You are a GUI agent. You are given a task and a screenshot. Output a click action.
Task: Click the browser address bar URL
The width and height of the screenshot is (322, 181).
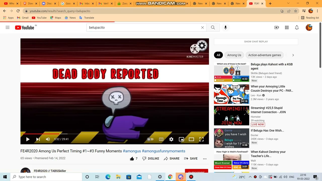pyautogui.click(x=60, y=11)
